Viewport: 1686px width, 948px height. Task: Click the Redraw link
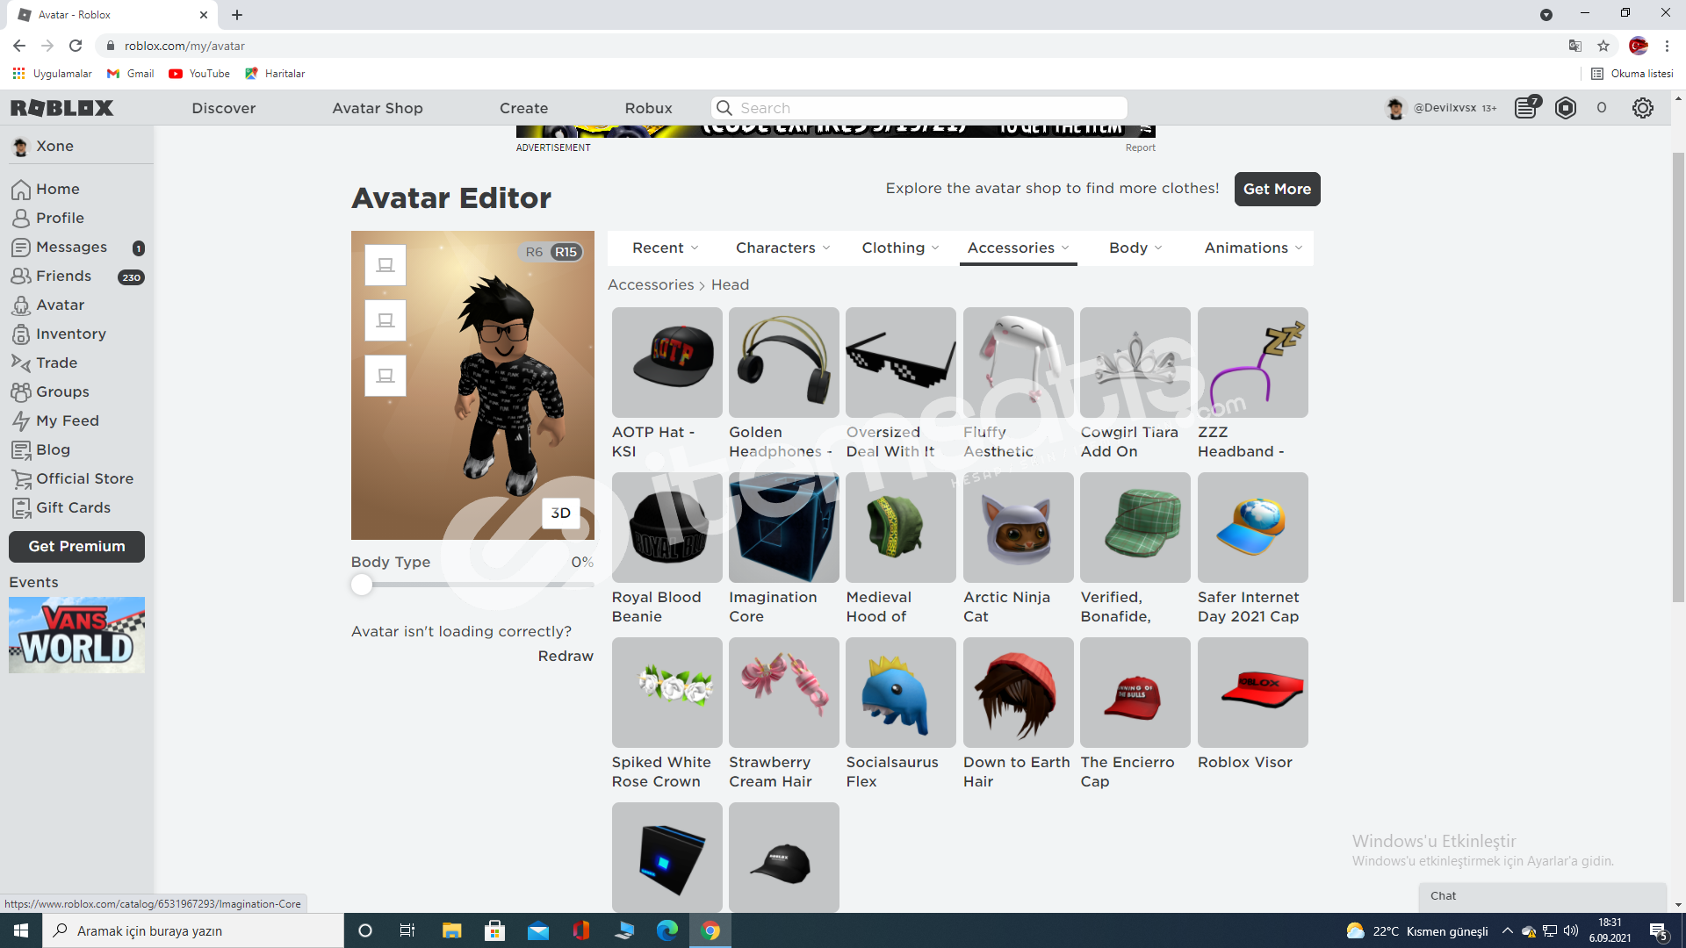point(566,656)
